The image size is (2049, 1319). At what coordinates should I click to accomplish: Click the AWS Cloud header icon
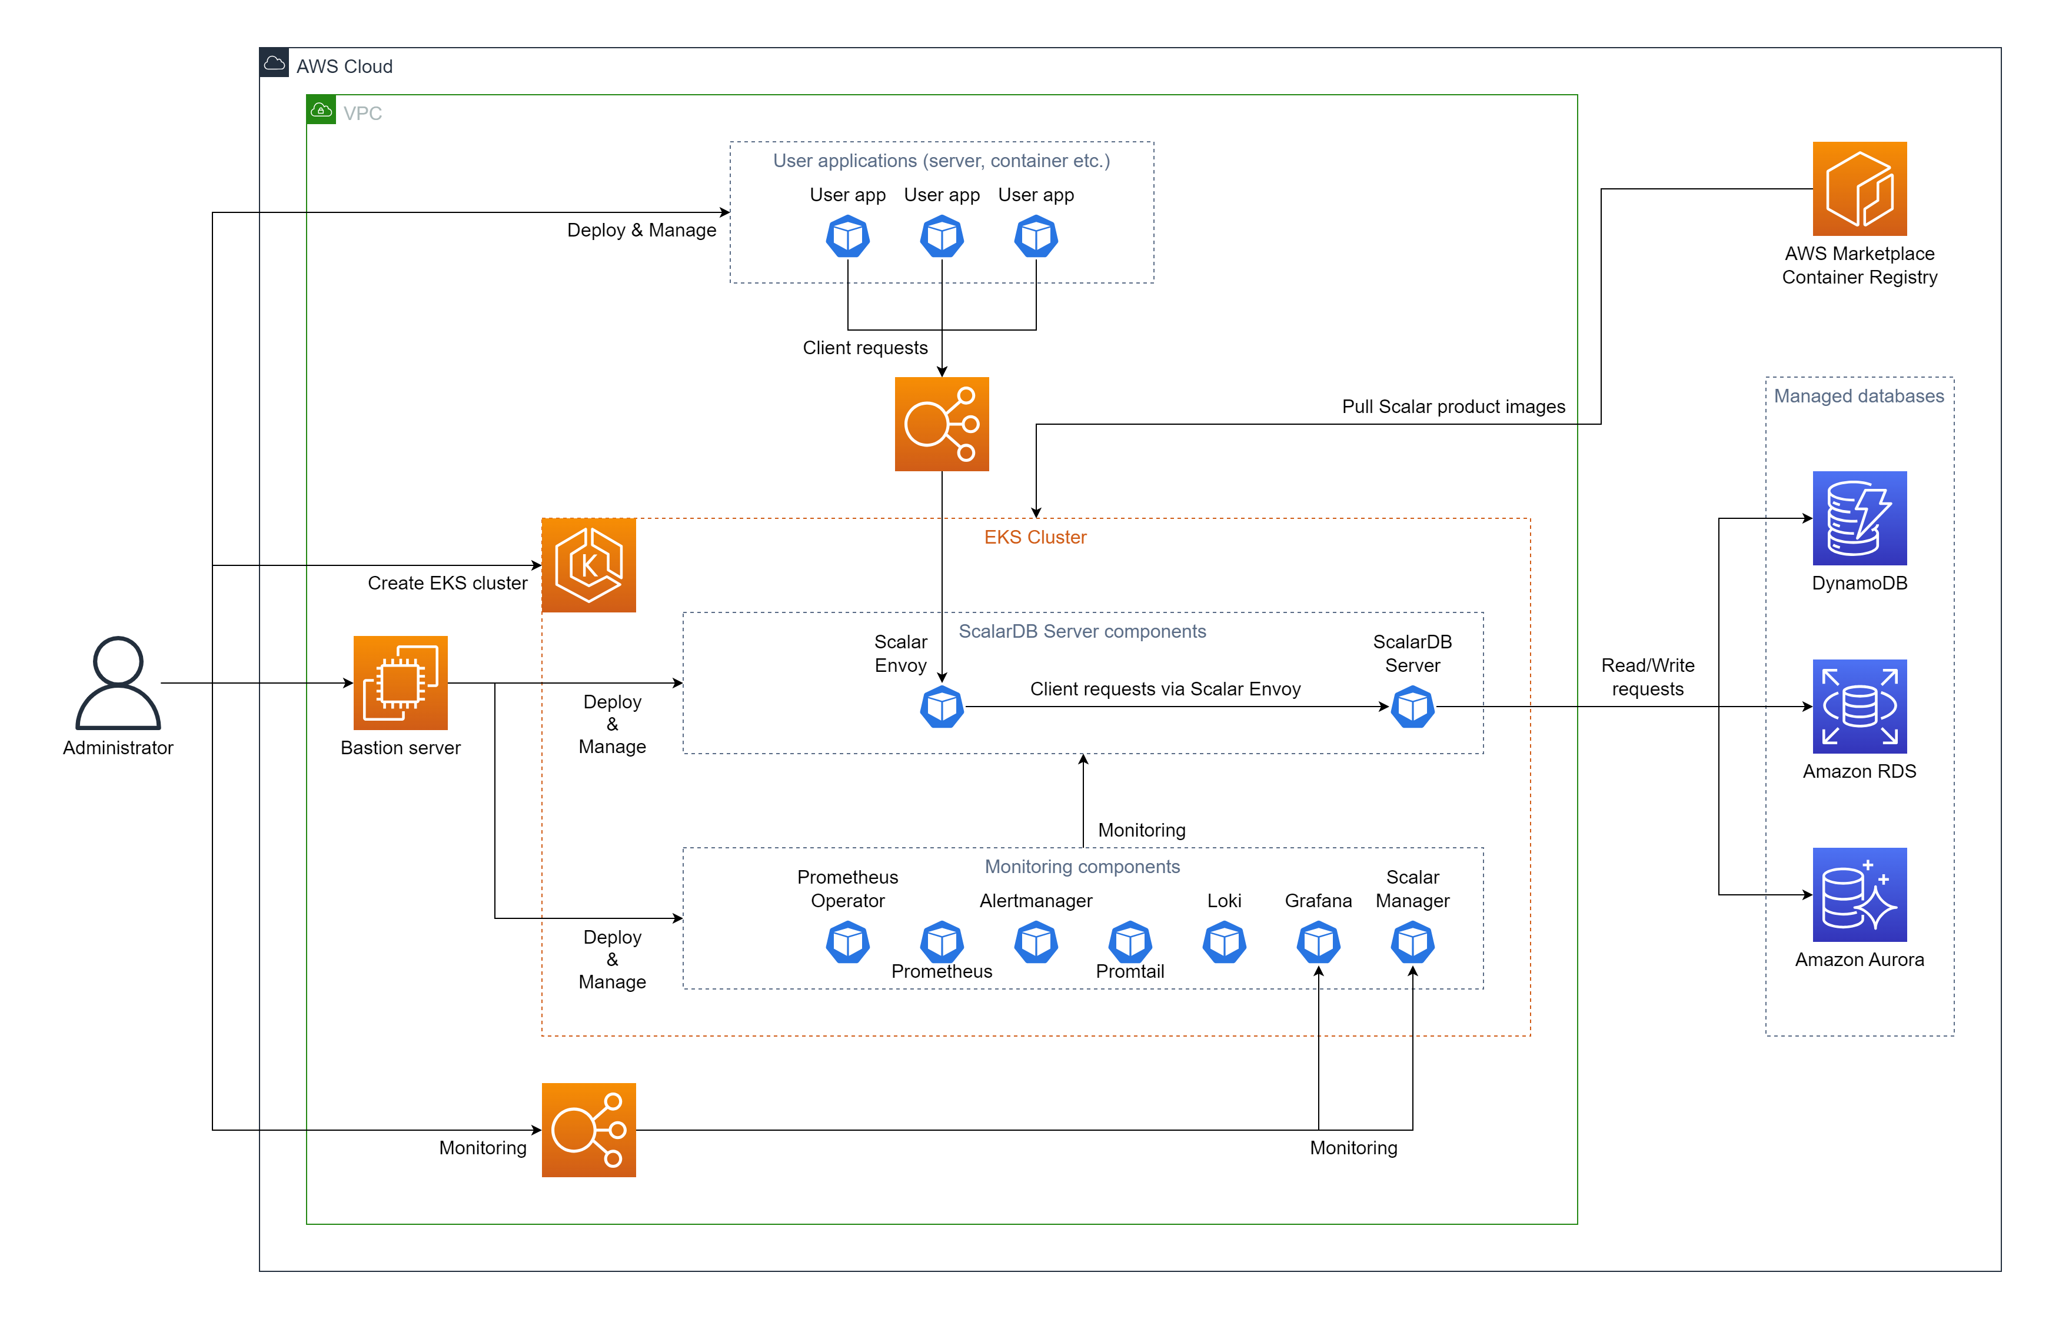click(274, 62)
